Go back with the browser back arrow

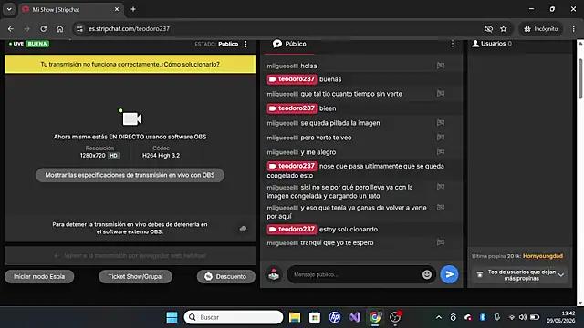point(11,28)
